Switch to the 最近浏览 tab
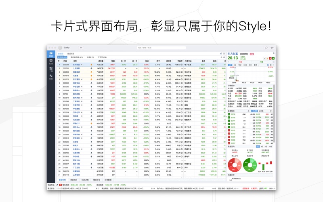 71,54
